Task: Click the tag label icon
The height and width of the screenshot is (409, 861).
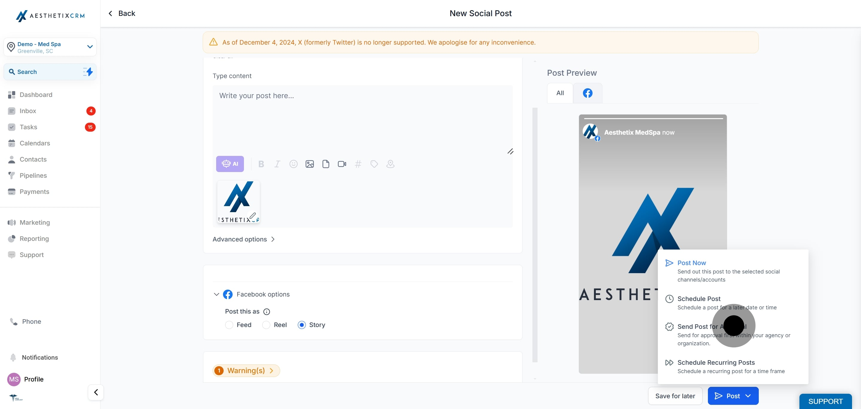Action: pyautogui.click(x=374, y=164)
